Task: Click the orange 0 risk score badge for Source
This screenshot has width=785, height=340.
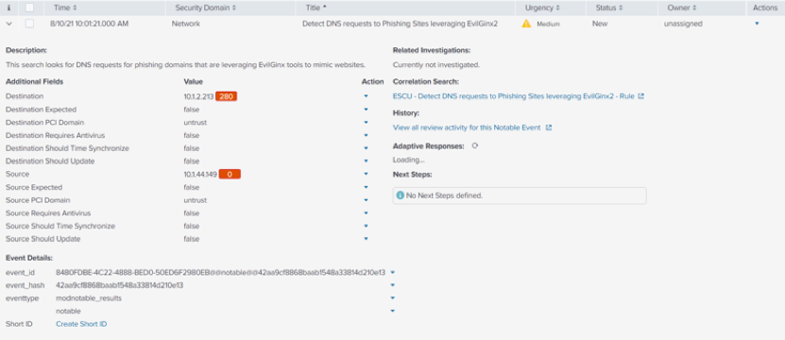Action: tap(230, 175)
